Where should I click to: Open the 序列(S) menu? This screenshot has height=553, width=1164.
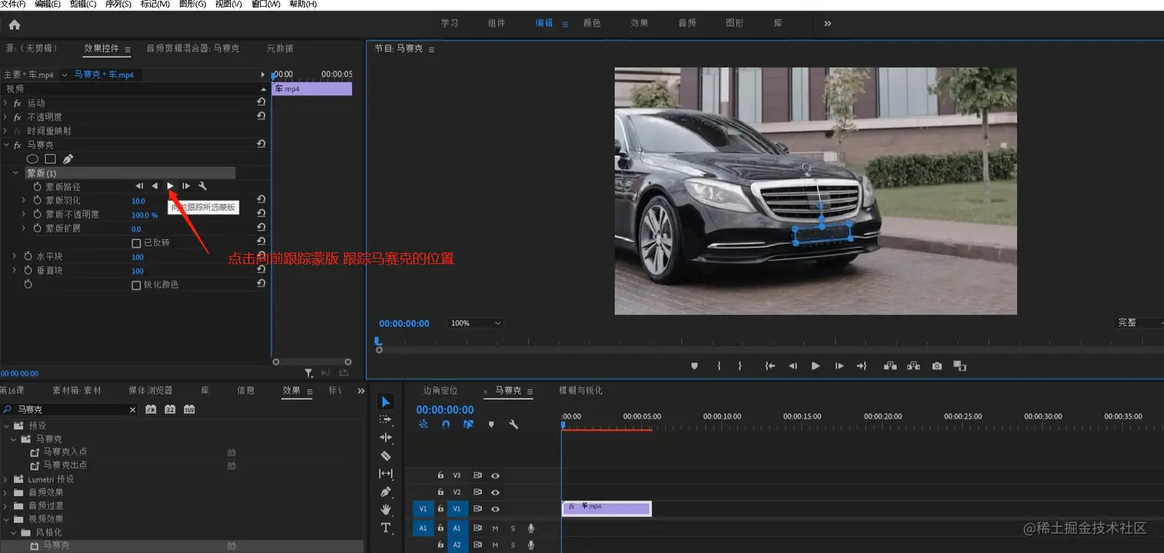[118, 5]
